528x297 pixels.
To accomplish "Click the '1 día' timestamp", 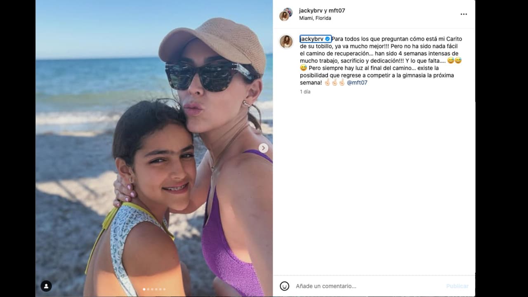I will tap(305, 92).
